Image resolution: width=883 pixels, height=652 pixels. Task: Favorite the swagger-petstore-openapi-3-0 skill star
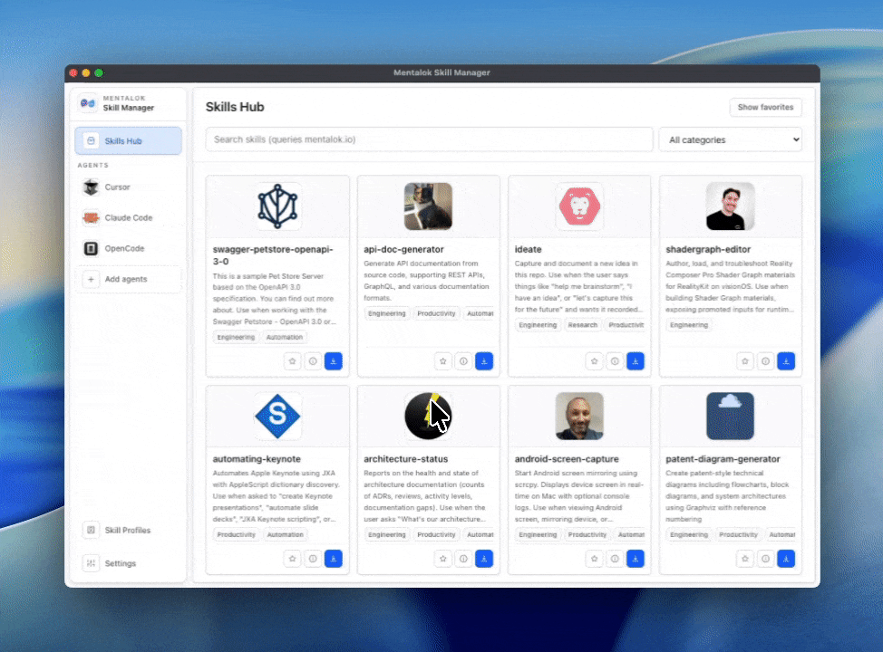(292, 361)
